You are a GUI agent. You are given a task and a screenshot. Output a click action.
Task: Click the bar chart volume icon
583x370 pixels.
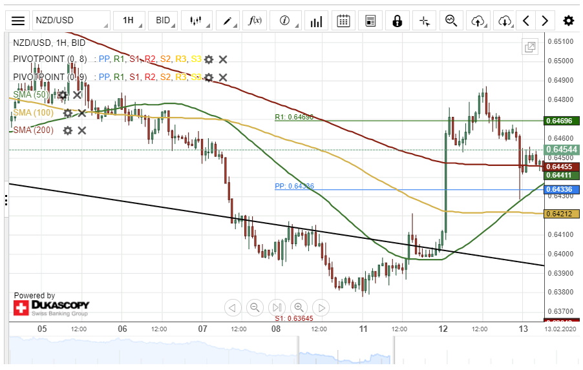[x=317, y=21]
